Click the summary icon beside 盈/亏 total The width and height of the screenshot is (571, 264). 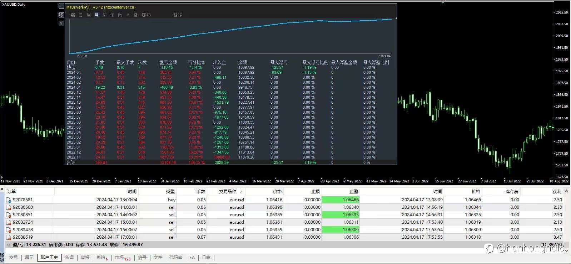(9, 245)
